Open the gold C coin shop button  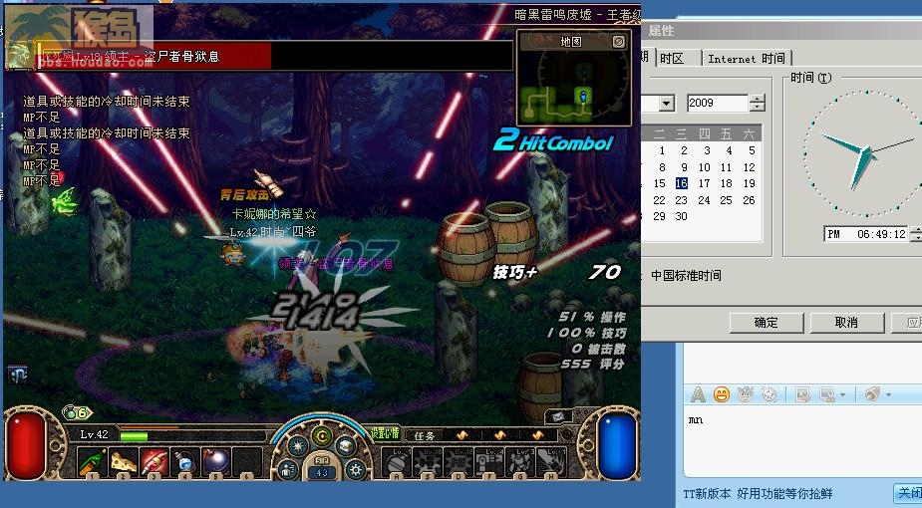point(322,435)
